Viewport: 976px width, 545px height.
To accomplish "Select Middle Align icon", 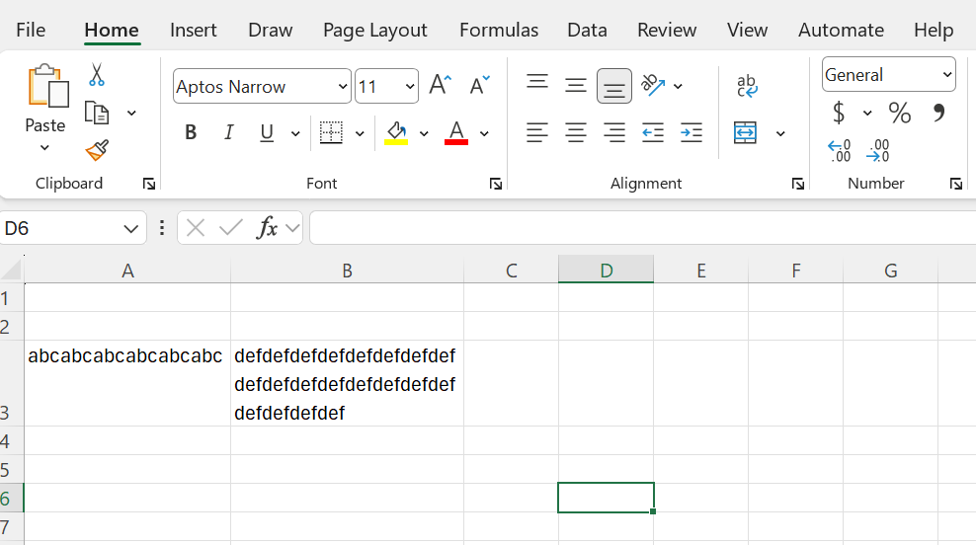I will coord(576,85).
